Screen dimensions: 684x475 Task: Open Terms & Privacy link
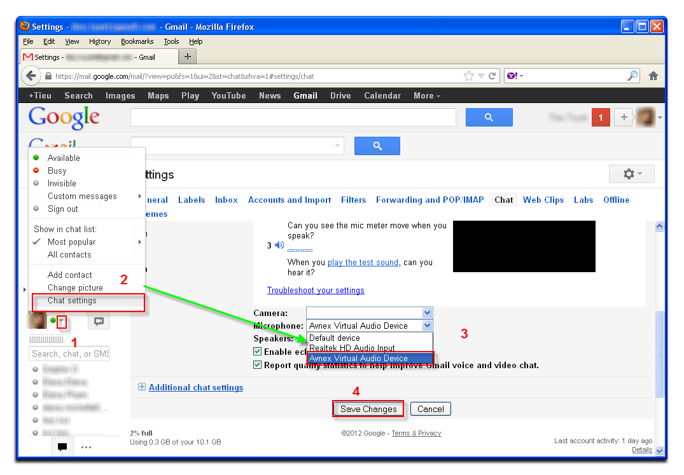click(x=417, y=433)
